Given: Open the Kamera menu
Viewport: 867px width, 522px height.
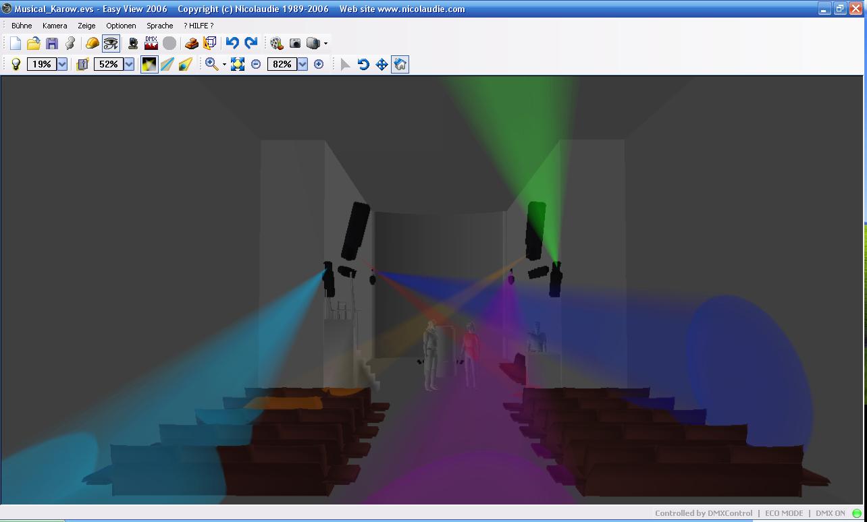Looking at the screenshot, I should (55, 26).
